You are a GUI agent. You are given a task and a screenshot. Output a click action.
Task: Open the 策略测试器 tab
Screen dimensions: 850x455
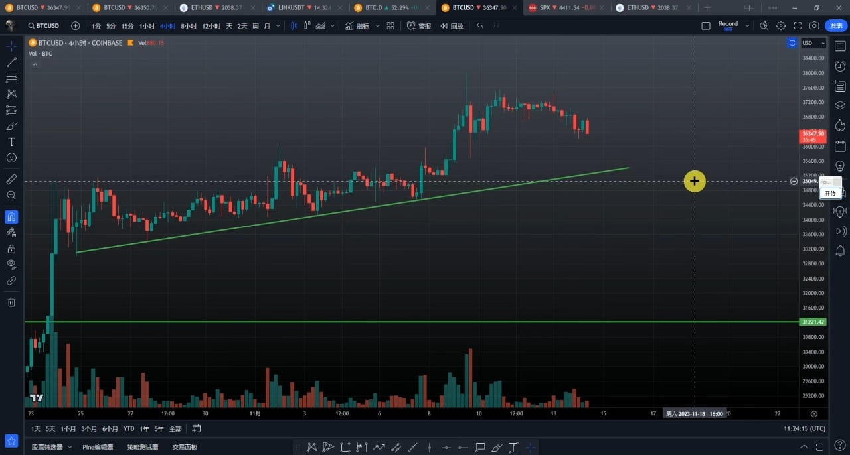(143, 447)
